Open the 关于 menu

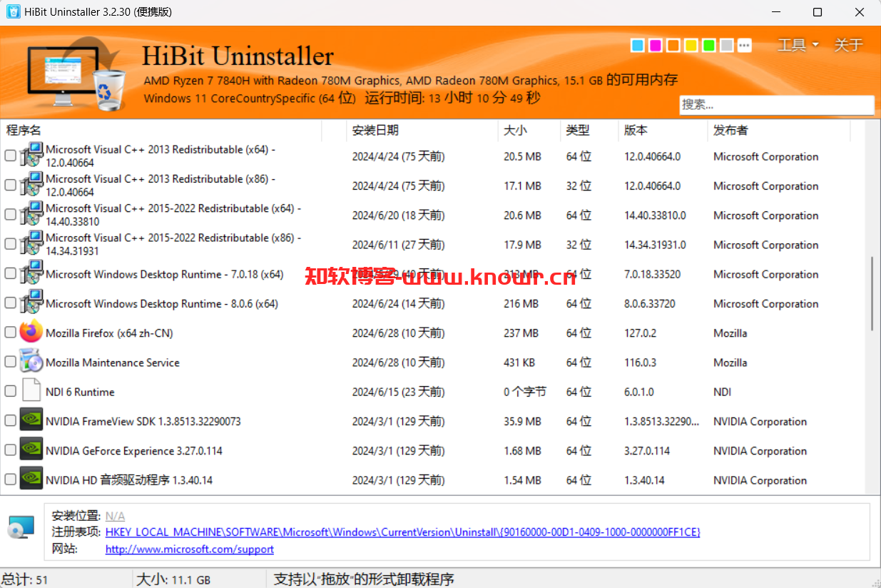[x=849, y=45]
